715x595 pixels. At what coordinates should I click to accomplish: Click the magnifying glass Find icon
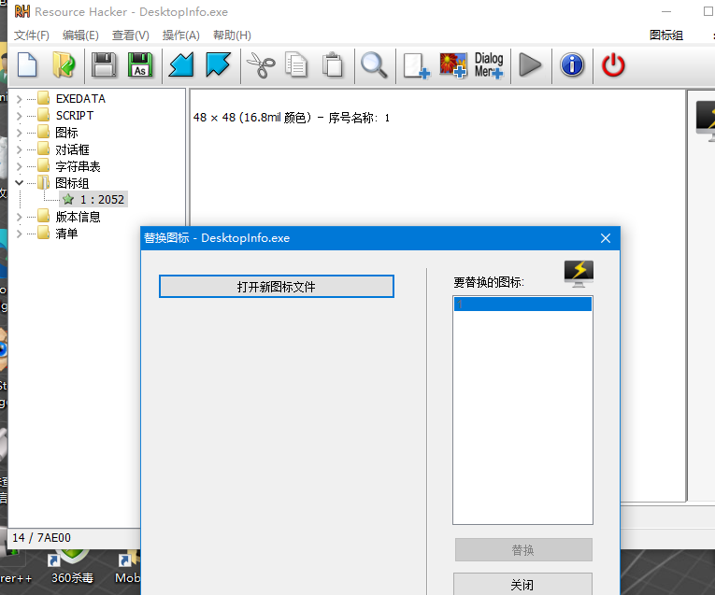pos(374,65)
